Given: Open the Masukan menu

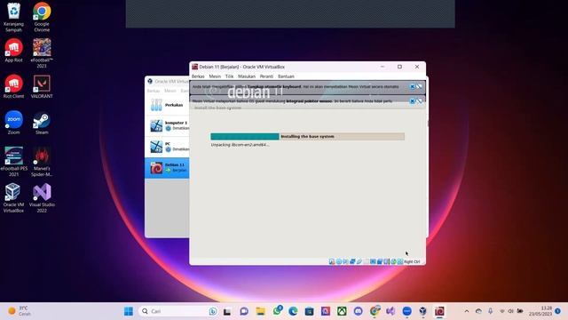Looking at the screenshot, I should (x=247, y=76).
